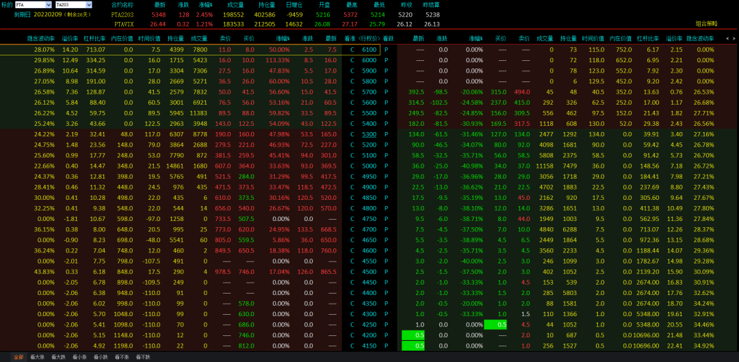Switch to the 全部 tab
The height and width of the screenshot is (362, 739).
click(x=18, y=357)
